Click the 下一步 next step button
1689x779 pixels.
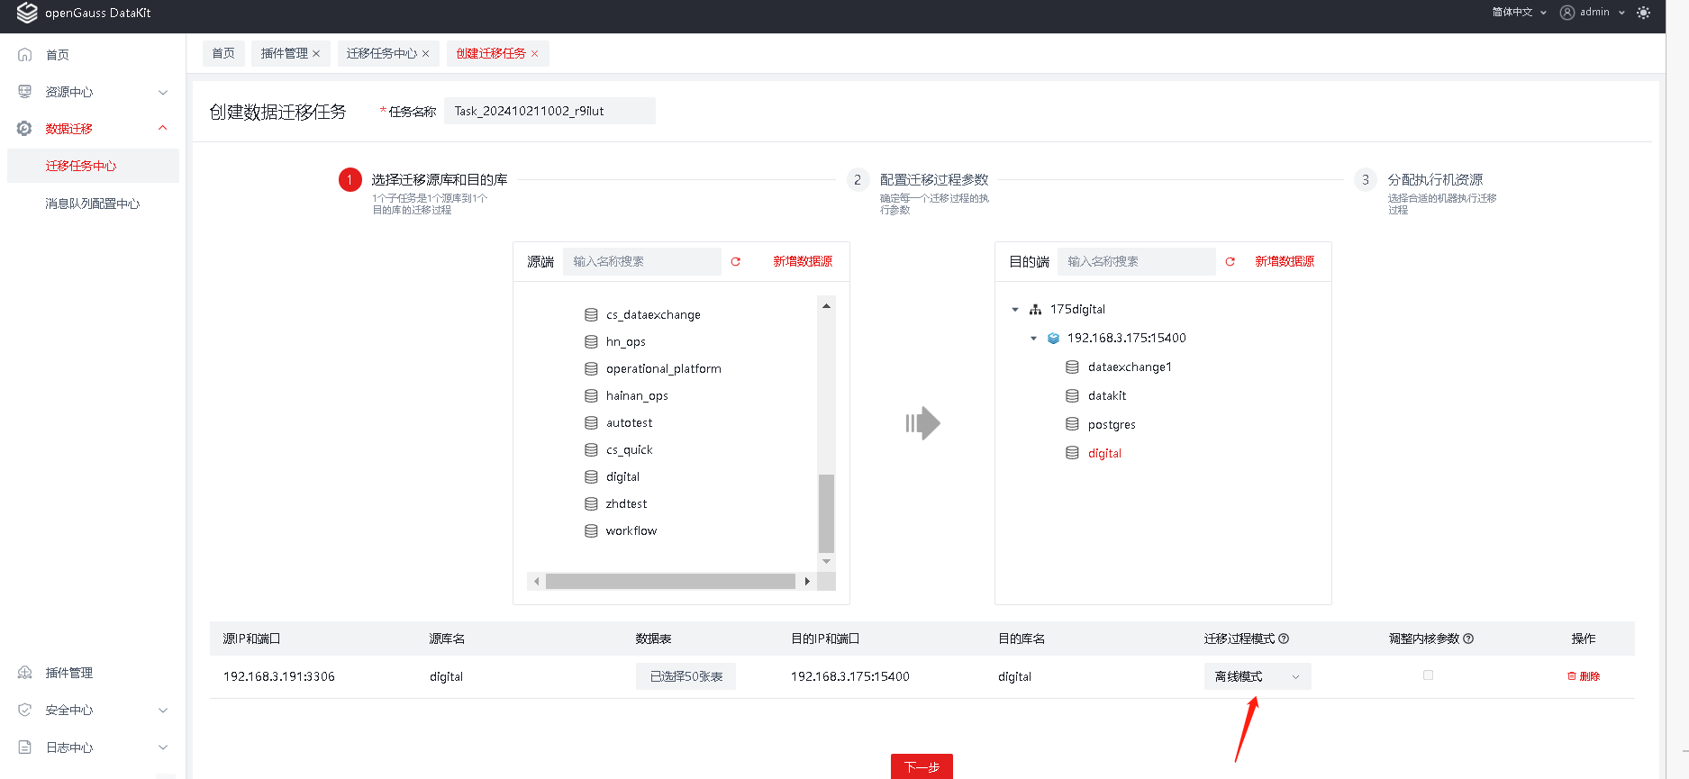click(x=922, y=766)
